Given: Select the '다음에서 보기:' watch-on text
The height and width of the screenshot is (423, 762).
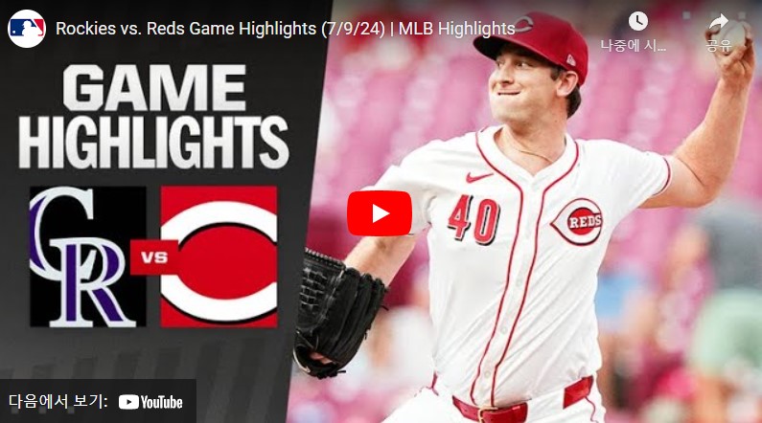Looking at the screenshot, I should pyautogui.click(x=58, y=402).
